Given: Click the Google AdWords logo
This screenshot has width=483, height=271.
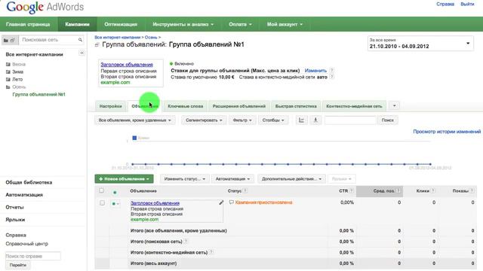Looking at the screenshot, I should tap(45, 8).
